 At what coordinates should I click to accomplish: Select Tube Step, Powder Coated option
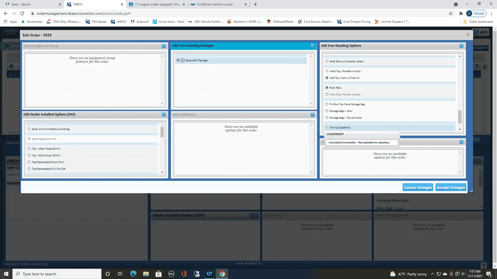coord(327,94)
